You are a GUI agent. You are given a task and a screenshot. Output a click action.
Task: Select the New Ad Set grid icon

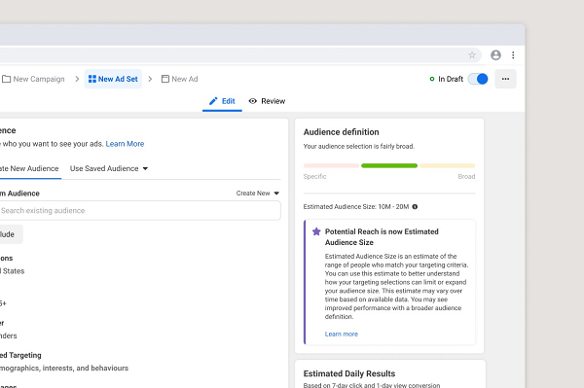[92, 79]
